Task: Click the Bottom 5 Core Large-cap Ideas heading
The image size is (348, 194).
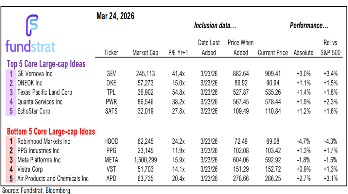Action: coord(51,131)
